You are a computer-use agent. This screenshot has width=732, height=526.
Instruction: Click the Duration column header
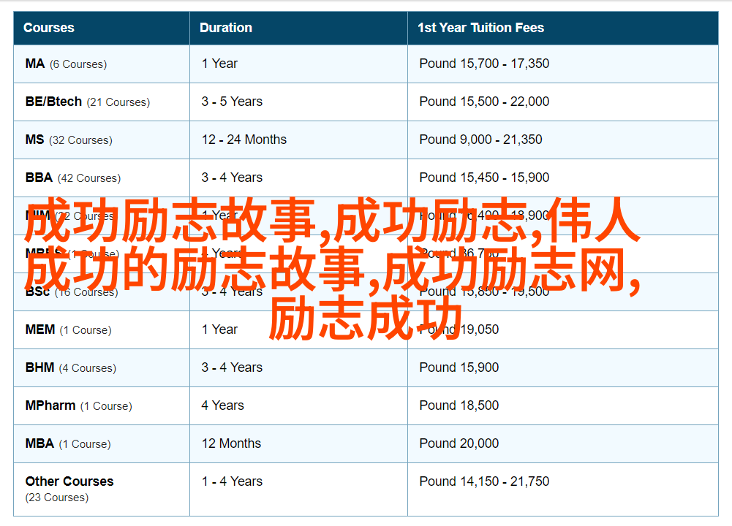[x=226, y=28]
